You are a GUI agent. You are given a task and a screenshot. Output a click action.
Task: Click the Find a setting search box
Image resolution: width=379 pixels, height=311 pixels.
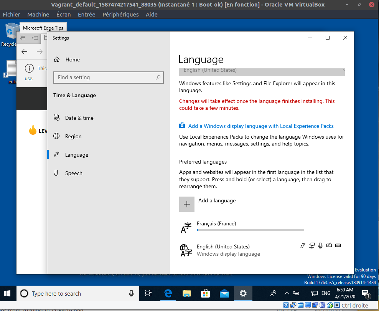(105, 77)
